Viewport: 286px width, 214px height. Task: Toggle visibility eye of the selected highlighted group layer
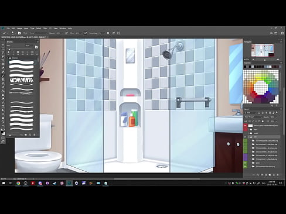(246, 137)
